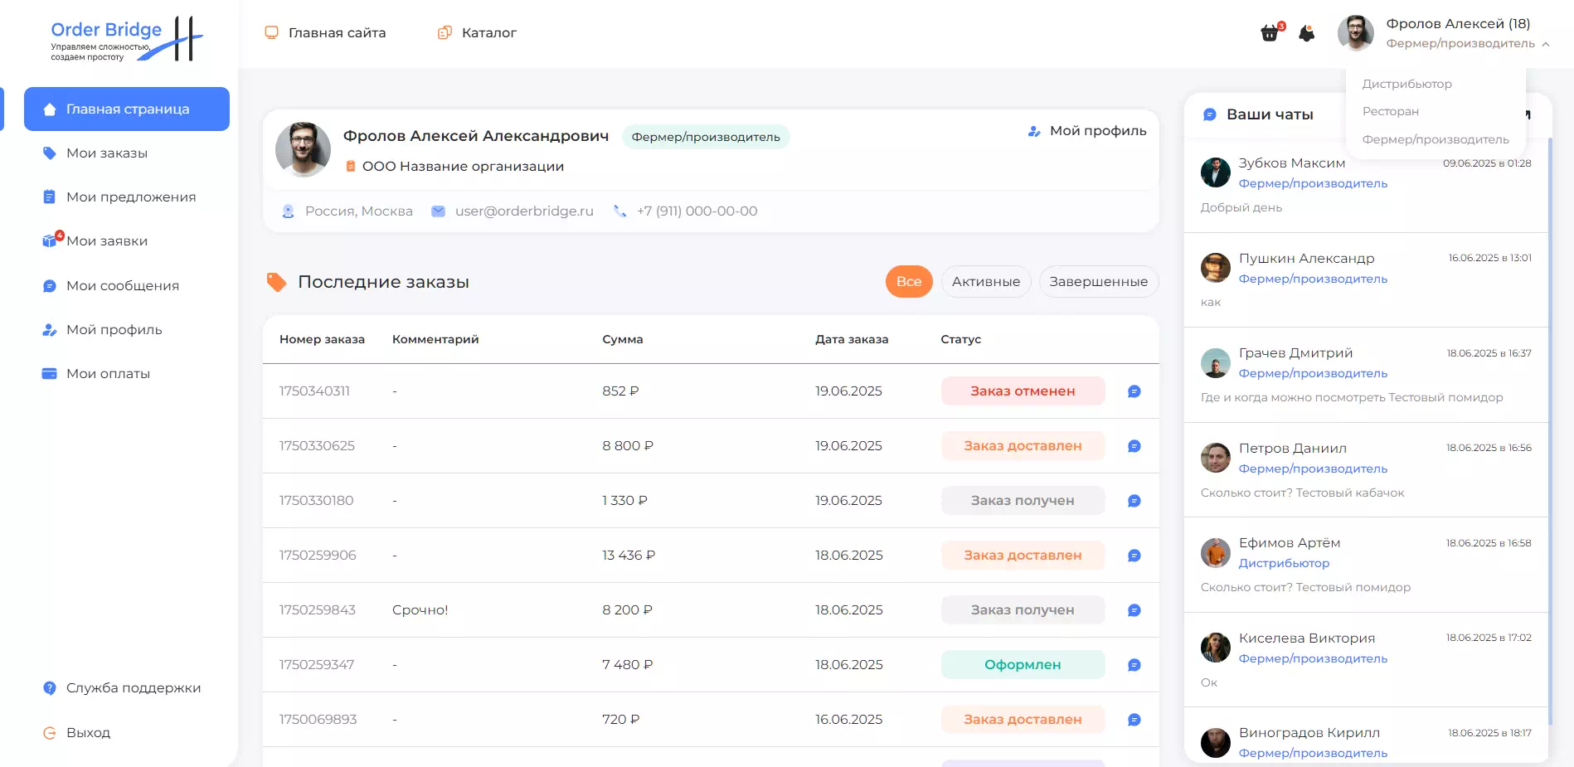Show only Завершенные orders
The height and width of the screenshot is (767, 1574).
click(x=1098, y=282)
